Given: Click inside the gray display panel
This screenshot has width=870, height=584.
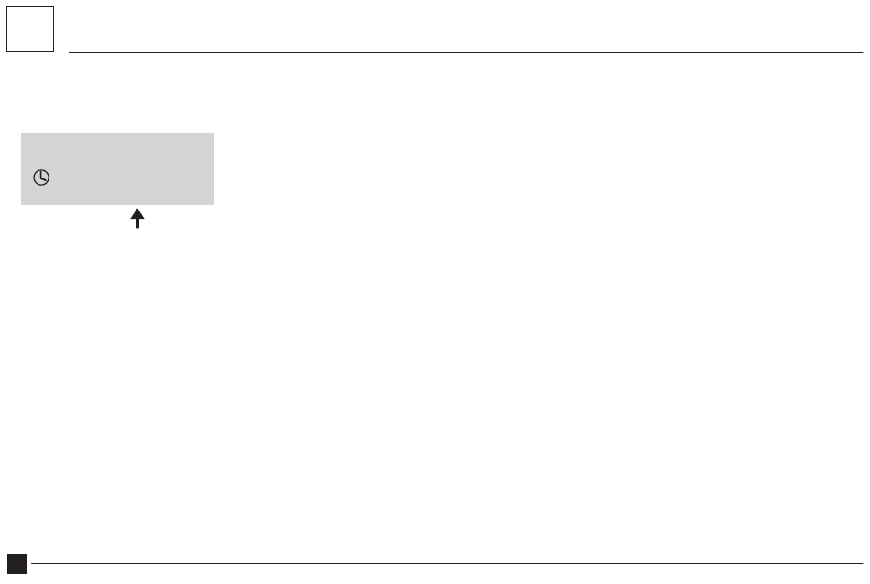Looking at the screenshot, I should 117,168.
